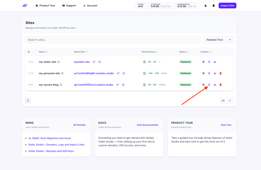The height and width of the screenshot is (170, 261).
Task: Click the my-secure-blog name
Action: (49, 85)
